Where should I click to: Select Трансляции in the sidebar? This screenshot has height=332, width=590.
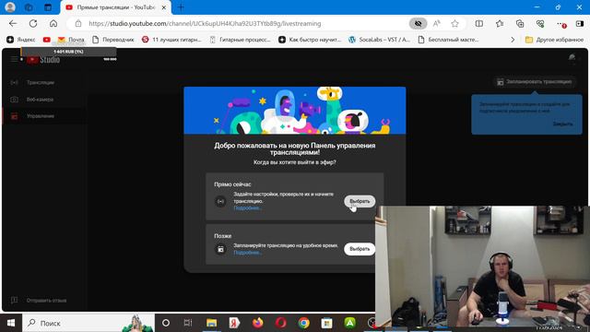point(41,82)
